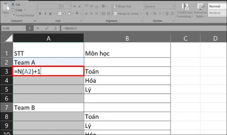The height and width of the screenshot is (135, 227).
Task: Click the Name Box showing SUM
Action: coord(14,28)
